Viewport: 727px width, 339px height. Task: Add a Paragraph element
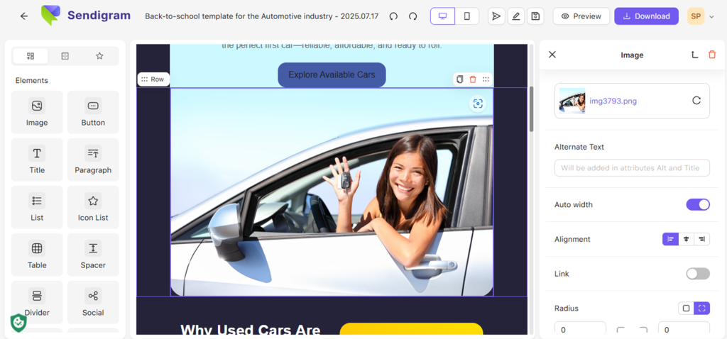pyautogui.click(x=93, y=160)
